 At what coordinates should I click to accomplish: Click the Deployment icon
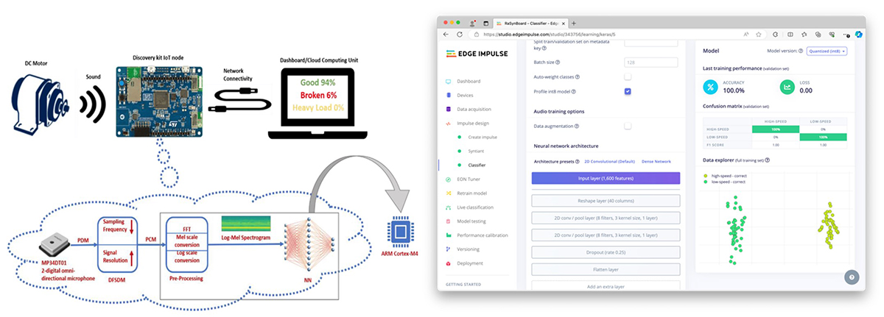[x=449, y=263]
